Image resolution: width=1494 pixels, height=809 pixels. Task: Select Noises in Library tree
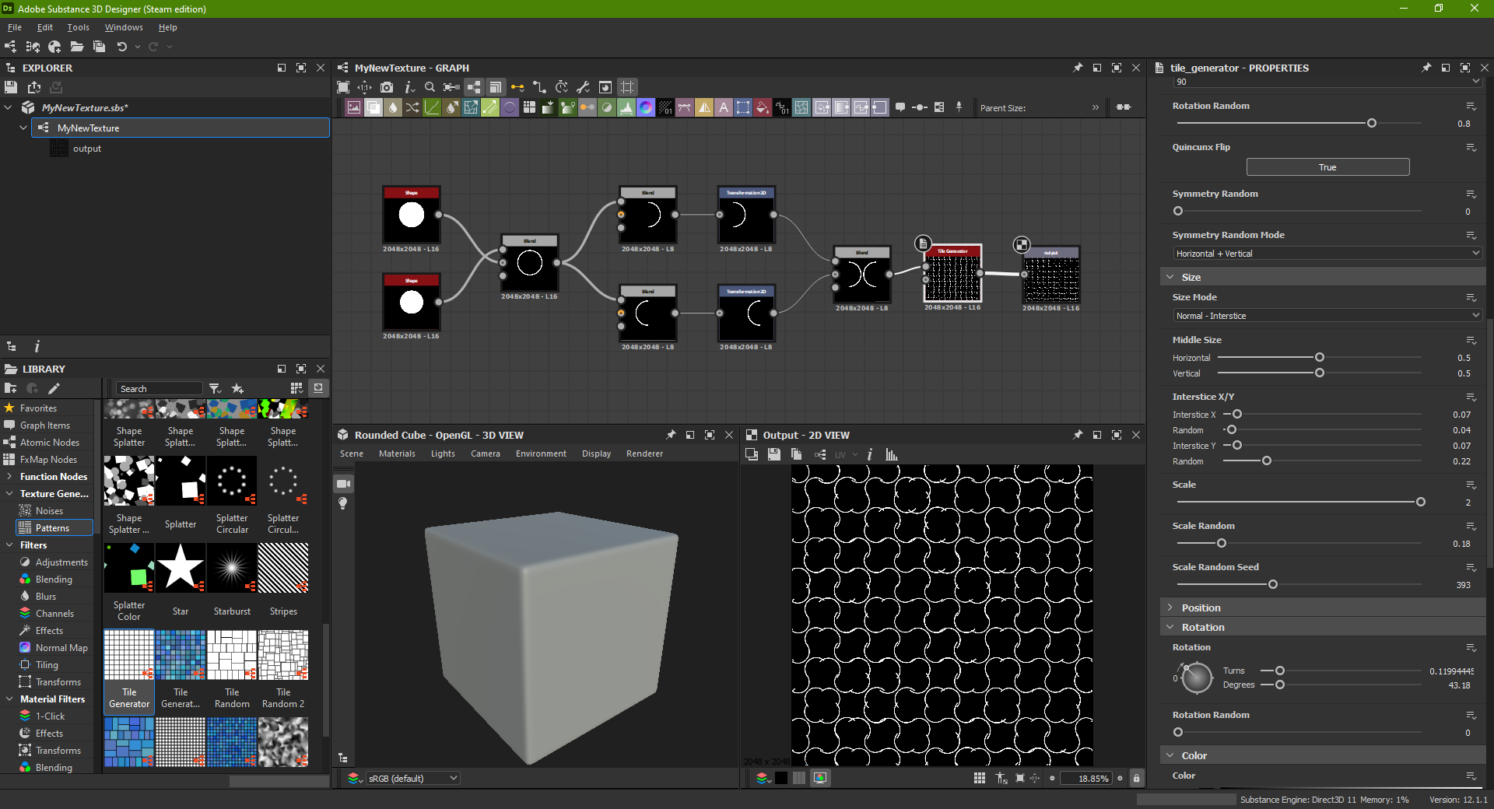click(x=49, y=511)
